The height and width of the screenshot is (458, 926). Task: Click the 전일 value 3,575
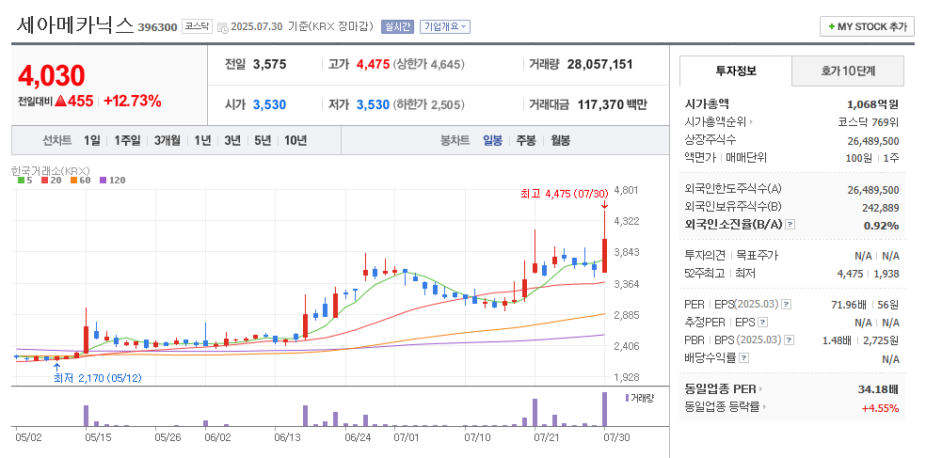coord(269,64)
